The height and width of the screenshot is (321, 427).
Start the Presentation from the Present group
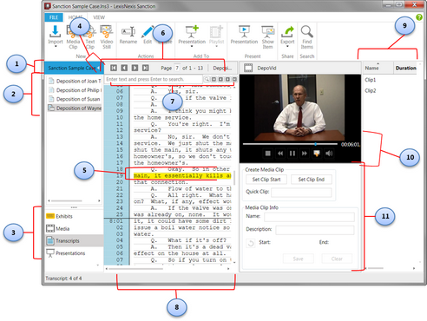coord(244,31)
